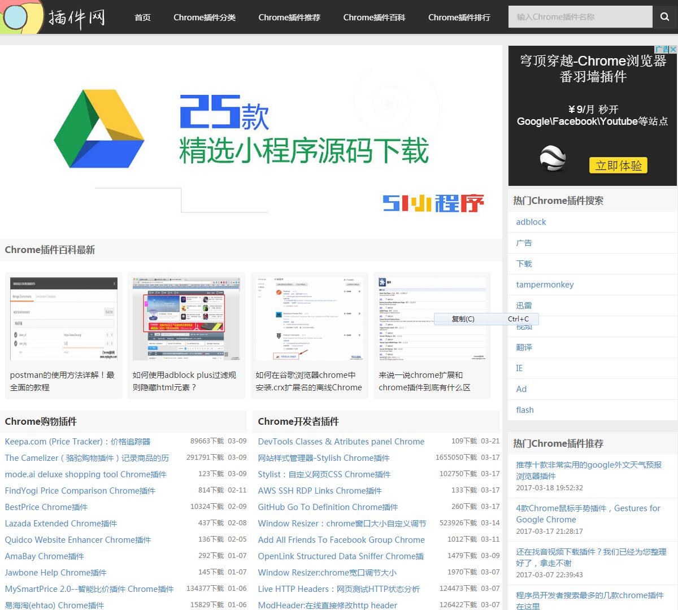The width and height of the screenshot is (678, 610).
Task: Click Ad hot search term
Action: pyautogui.click(x=521, y=389)
